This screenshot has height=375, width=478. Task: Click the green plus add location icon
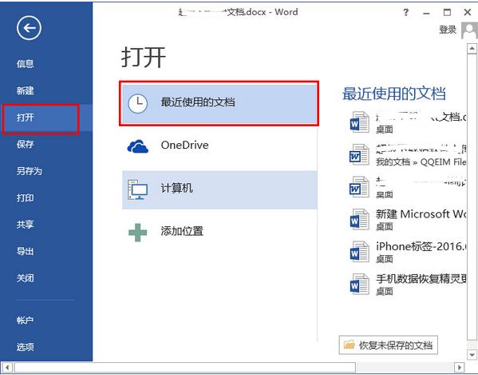point(138,233)
